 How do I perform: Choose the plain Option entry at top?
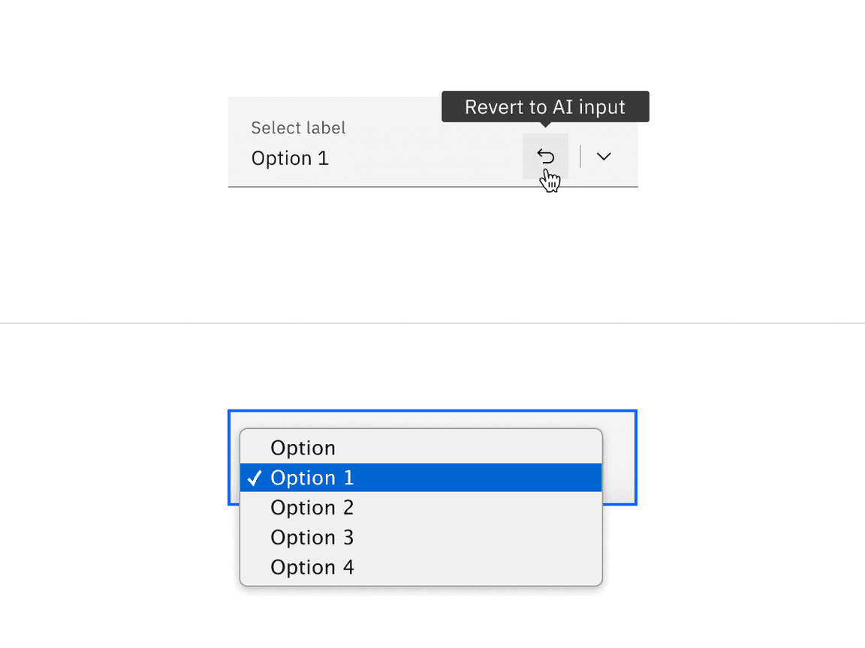[303, 447]
